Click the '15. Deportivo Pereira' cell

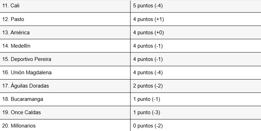(65, 59)
